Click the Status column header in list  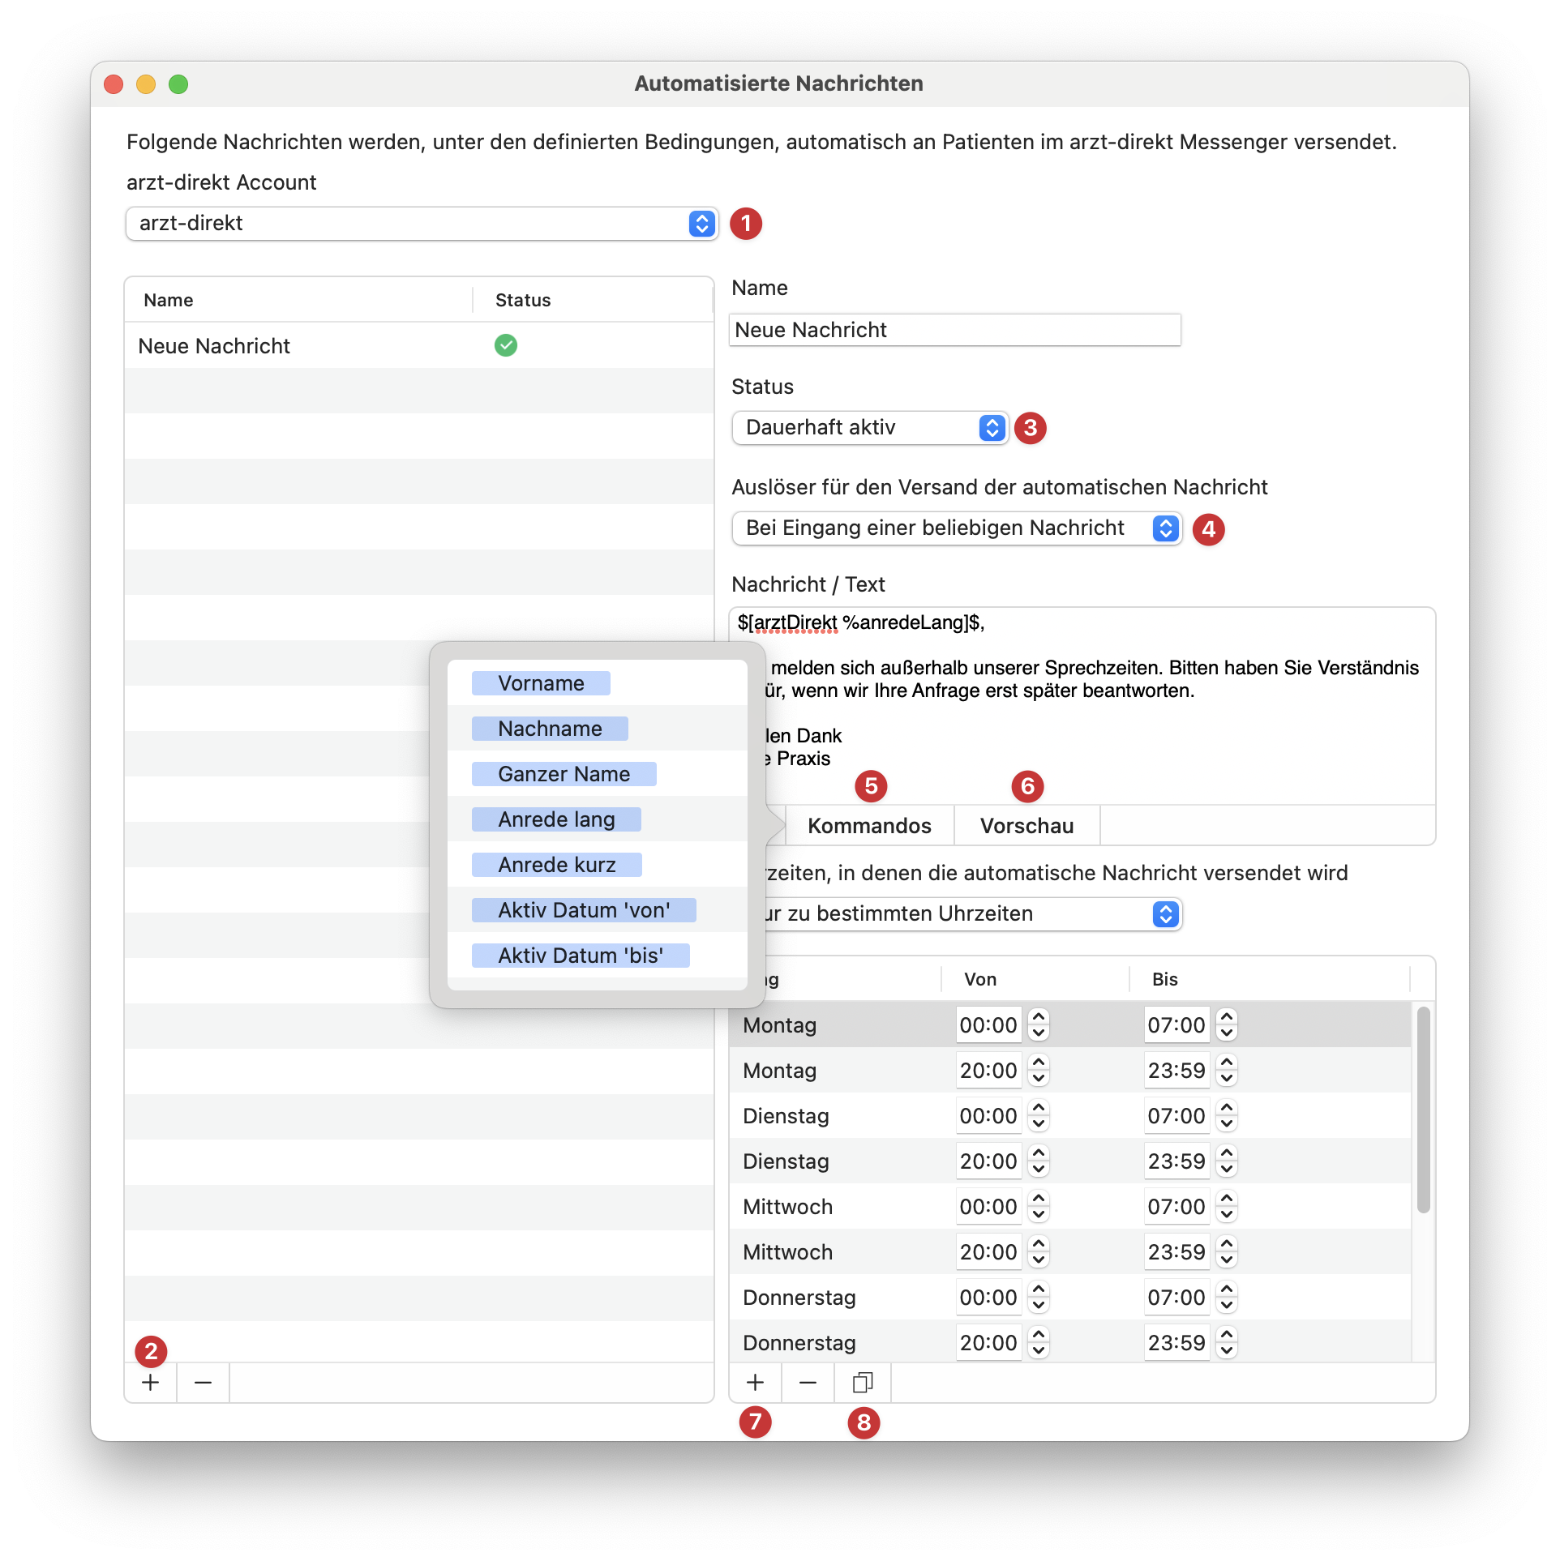(593, 300)
